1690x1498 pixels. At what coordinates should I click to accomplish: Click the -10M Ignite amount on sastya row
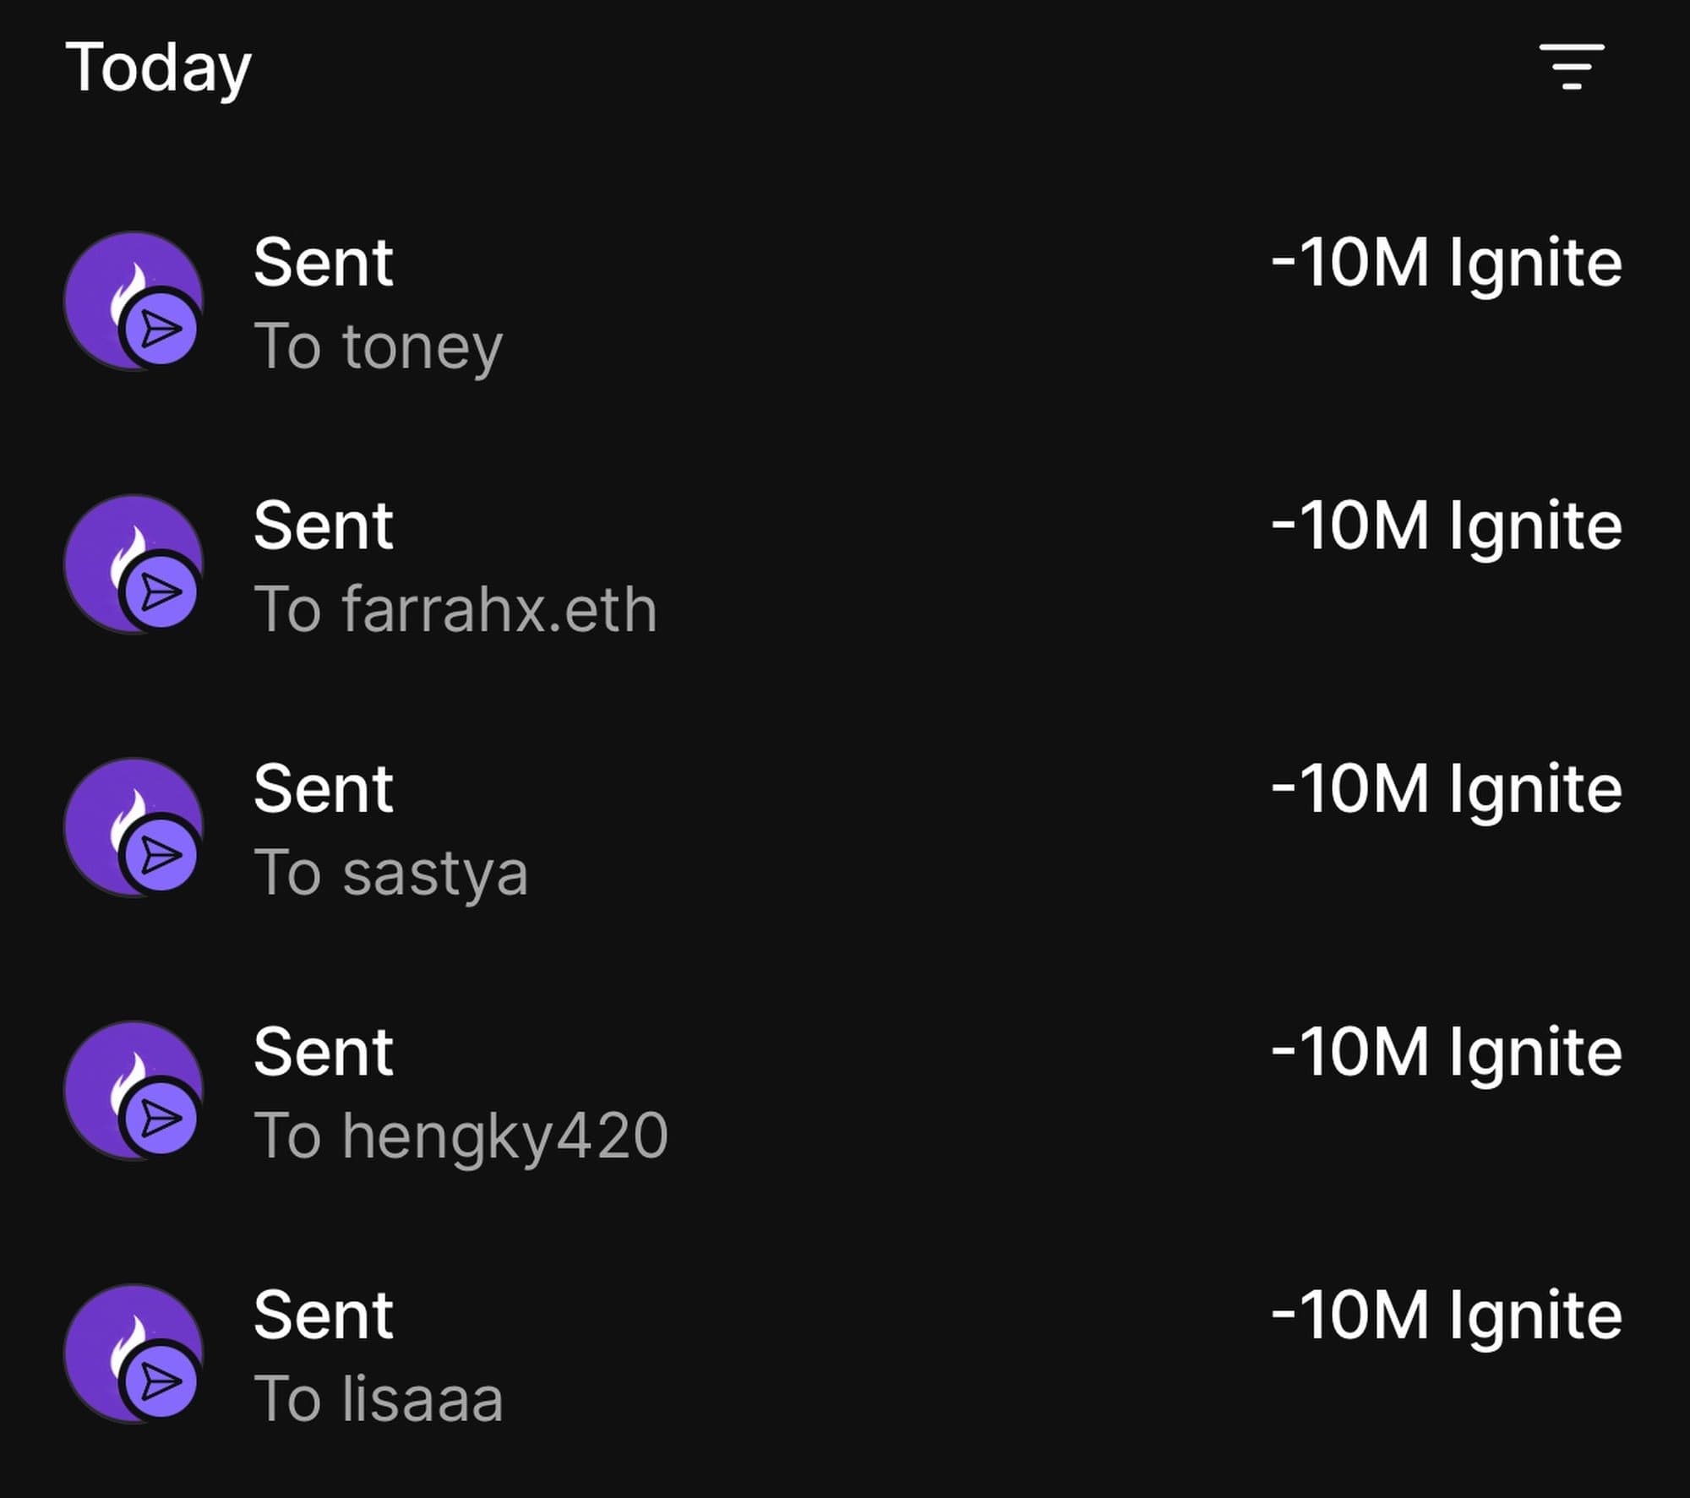(1447, 790)
